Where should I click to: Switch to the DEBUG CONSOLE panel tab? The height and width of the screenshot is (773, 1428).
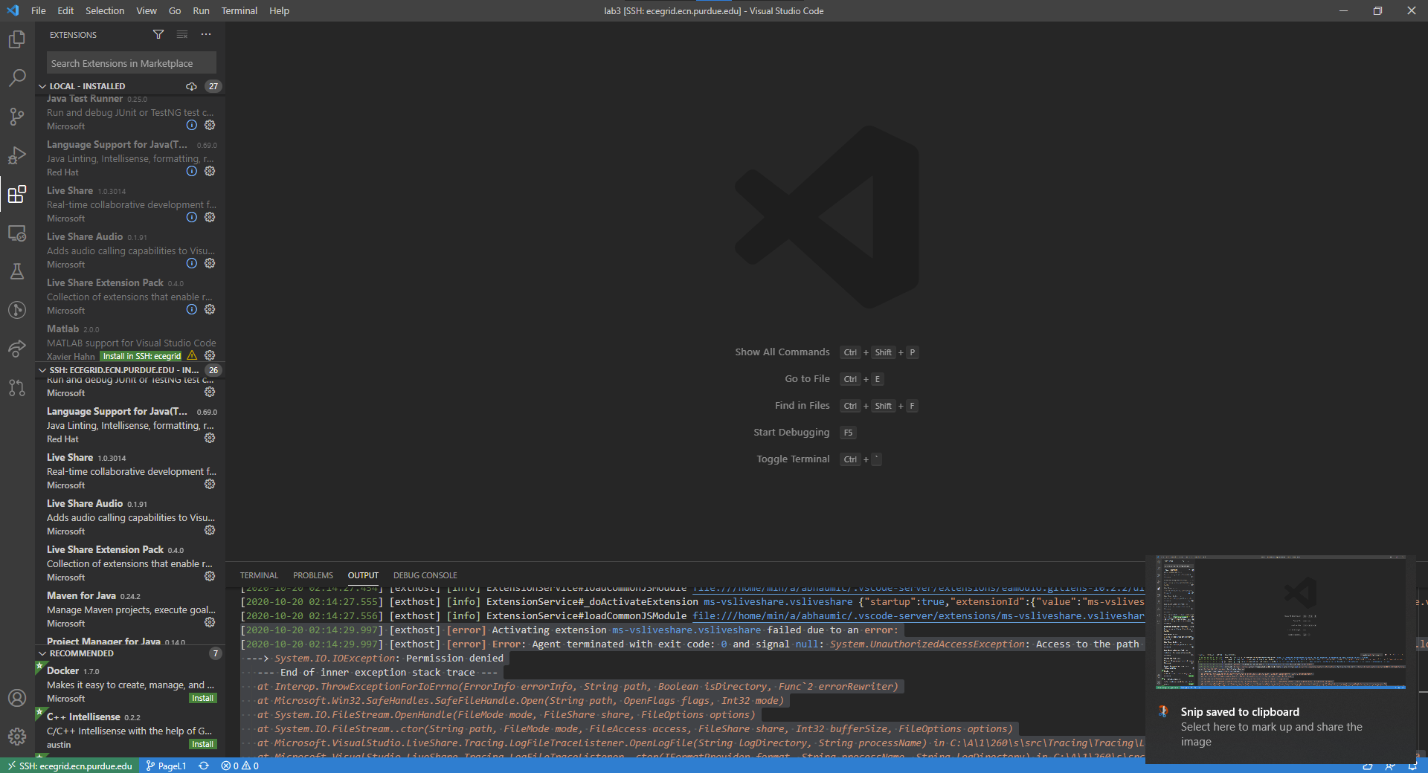point(425,575)
